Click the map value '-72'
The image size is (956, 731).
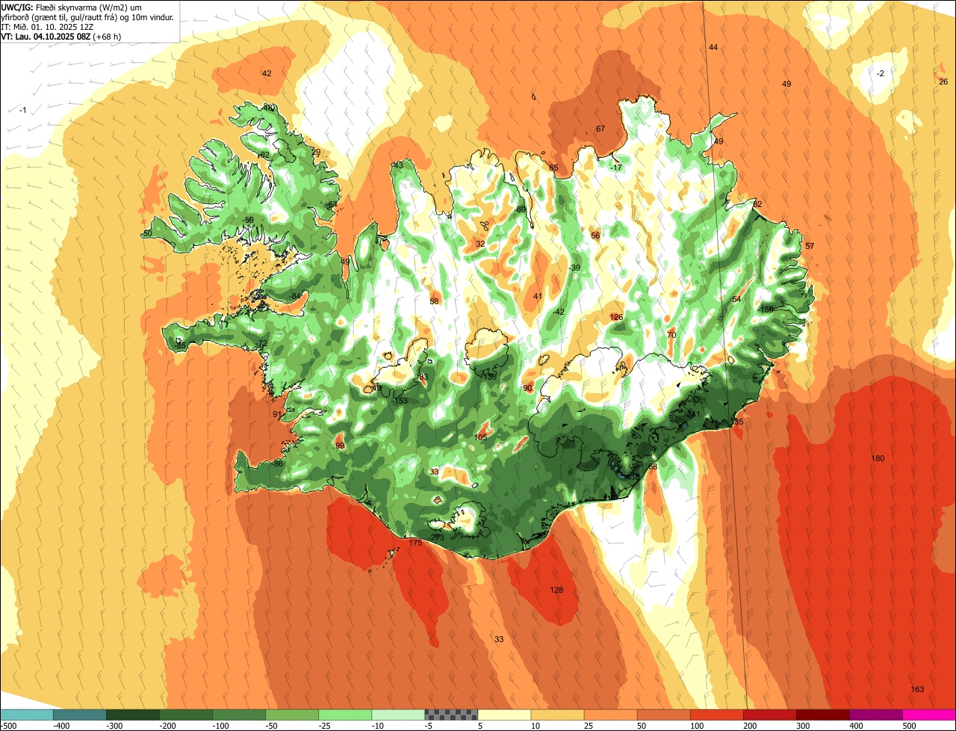261,343
